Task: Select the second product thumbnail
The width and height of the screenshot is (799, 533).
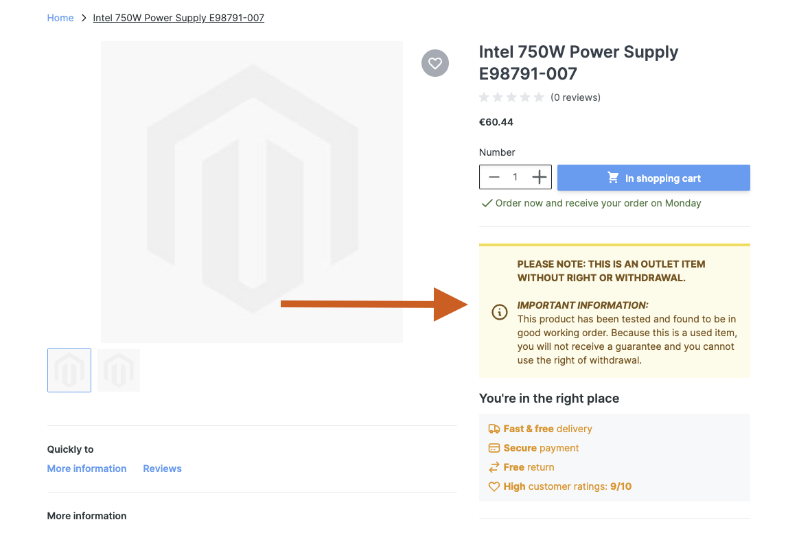Action: [119, 370]
